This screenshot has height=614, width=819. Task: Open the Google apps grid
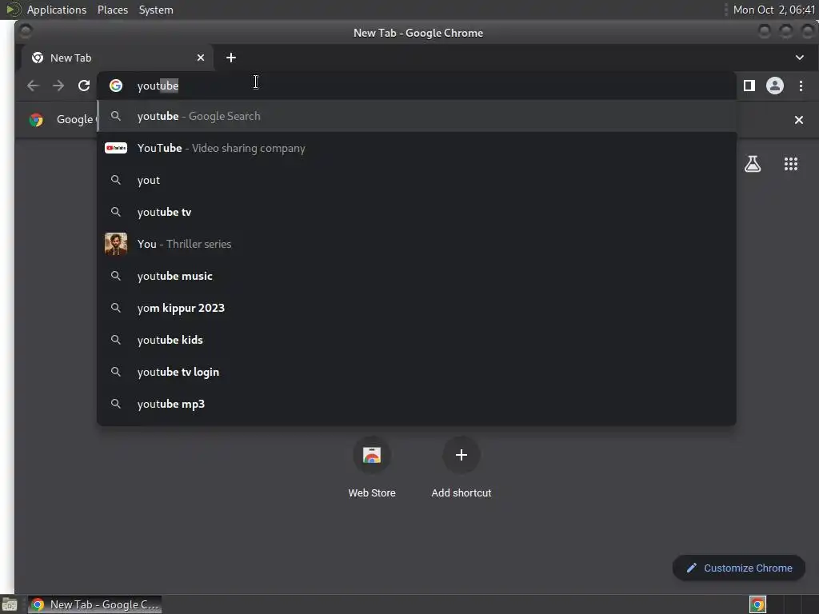click(791, 164)
